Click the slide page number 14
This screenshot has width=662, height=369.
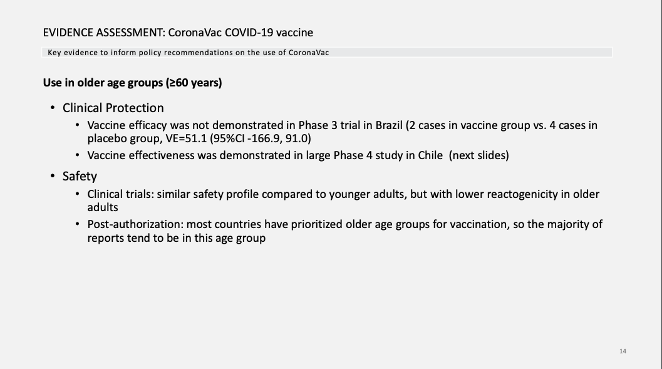(x=623, y=351)
